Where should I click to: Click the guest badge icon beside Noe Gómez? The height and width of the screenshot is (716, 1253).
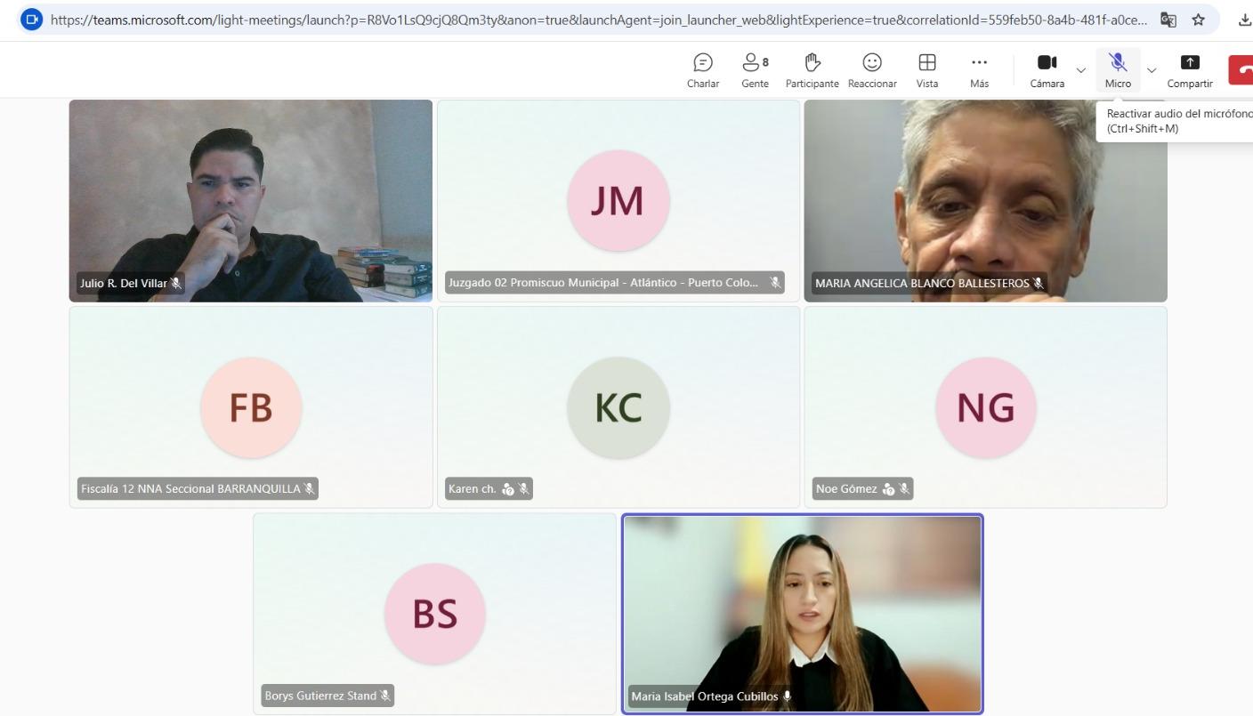888,488
